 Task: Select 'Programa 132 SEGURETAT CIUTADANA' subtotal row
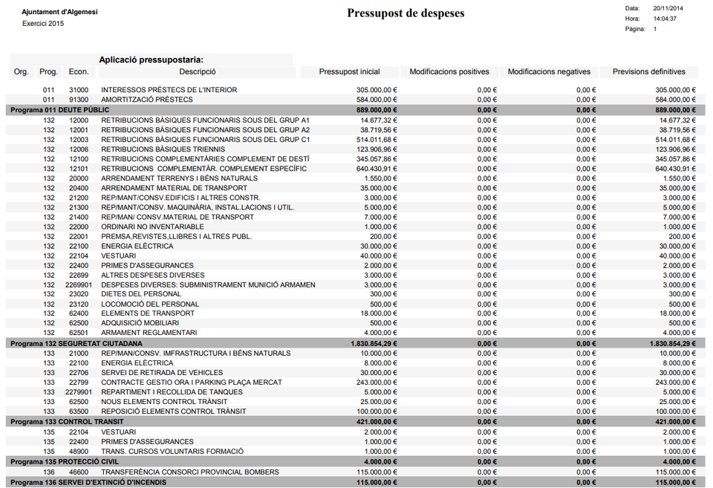click(x=356, y=343)
